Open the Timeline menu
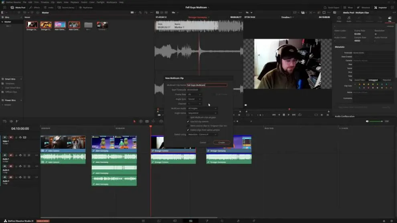397x223 pixels. point(45,2)
